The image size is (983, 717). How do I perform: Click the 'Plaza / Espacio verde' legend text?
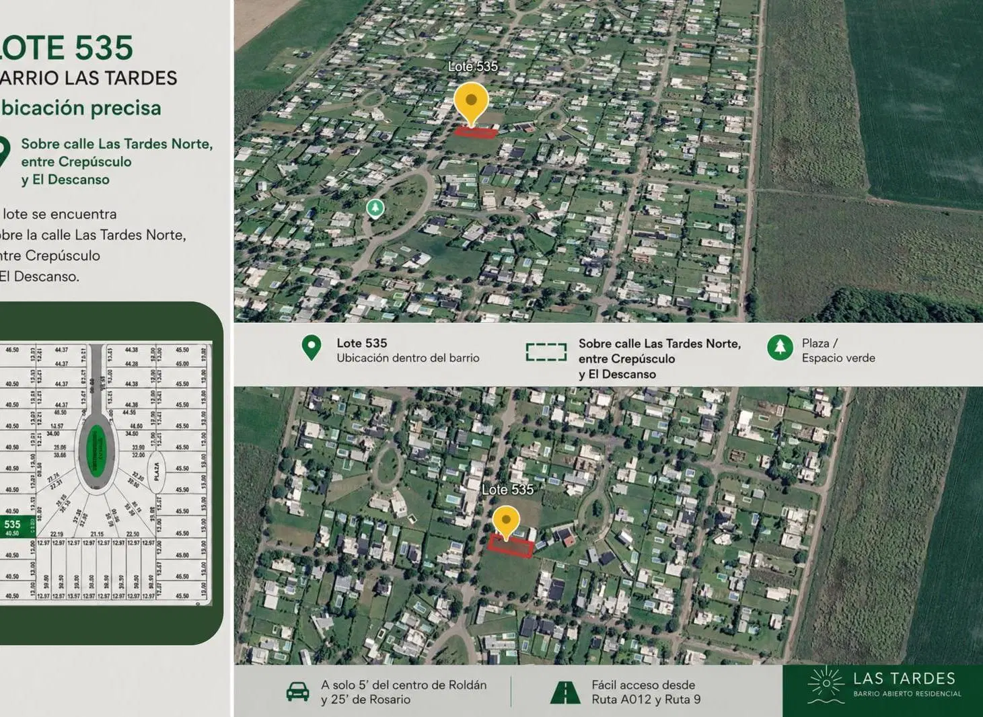838,350
